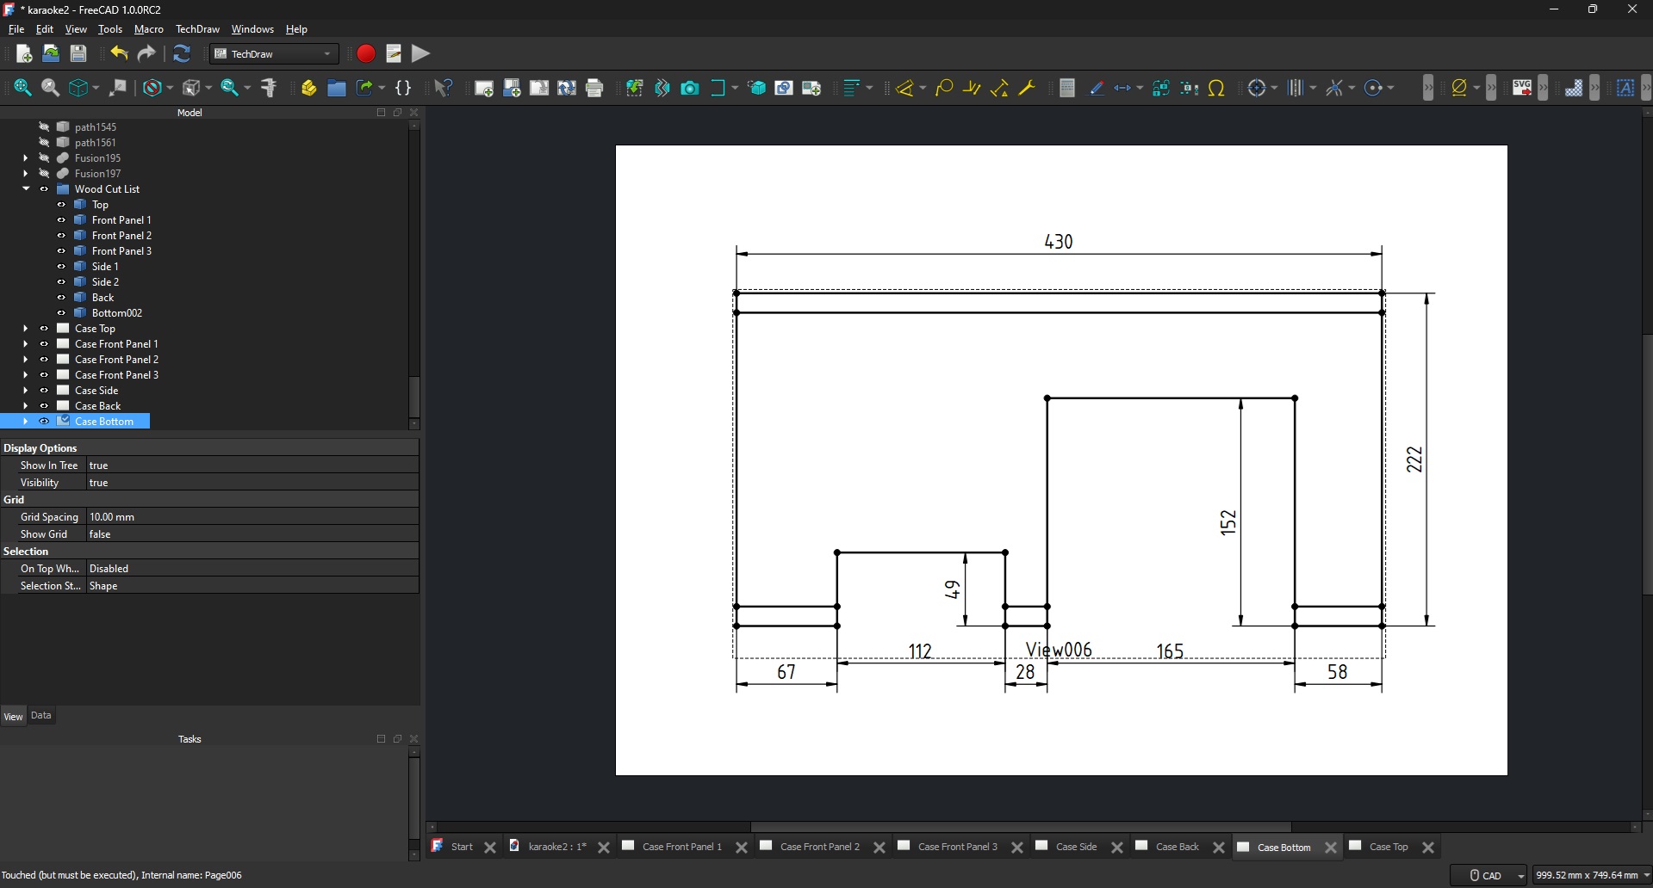Open the TechDraw menu
Image resolution: width=1653 pixels, height=888 pixels.
(x=197, y=29)
